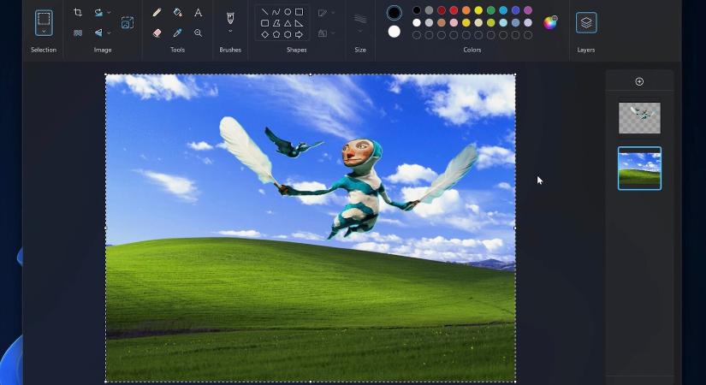Open the Resize and skew tool
Screen dimensions: 706x385
(128, 22)
